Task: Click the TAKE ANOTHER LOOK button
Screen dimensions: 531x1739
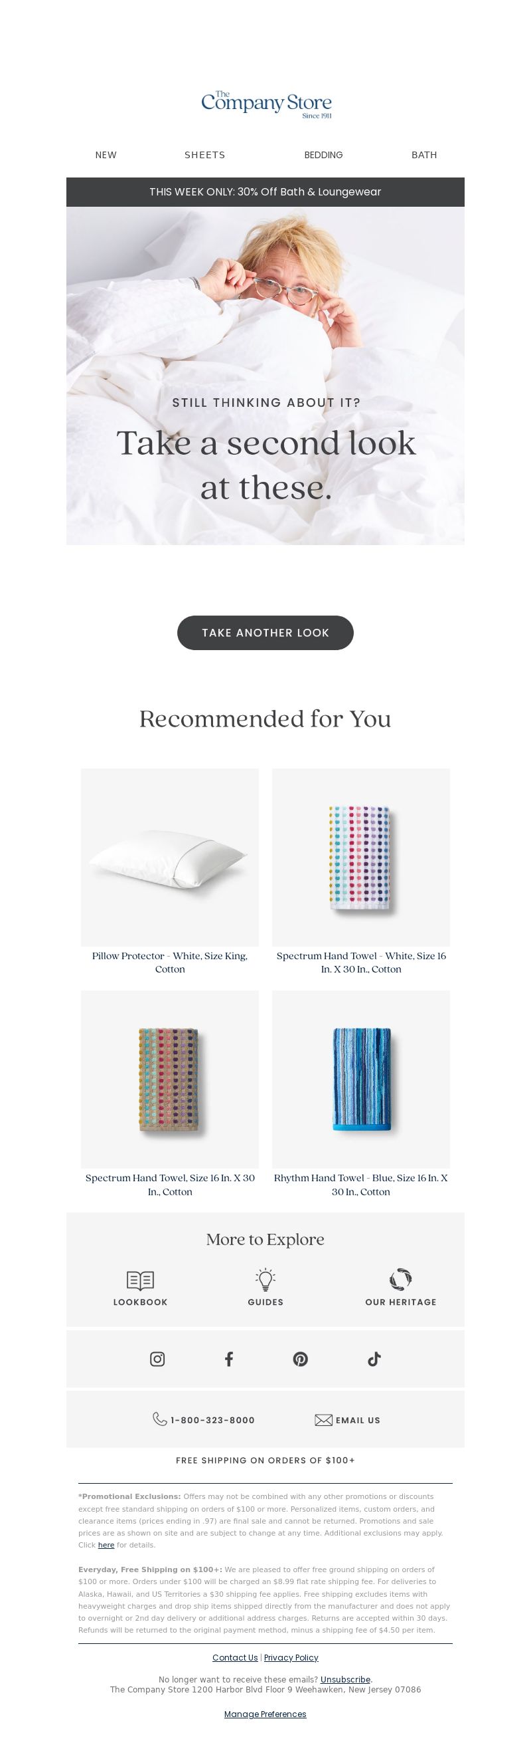Action: (x=265, y=633)
